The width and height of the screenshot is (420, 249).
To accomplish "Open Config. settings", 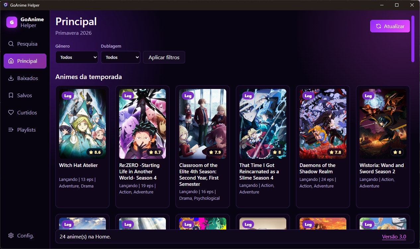I will click(x=25, y=235).
